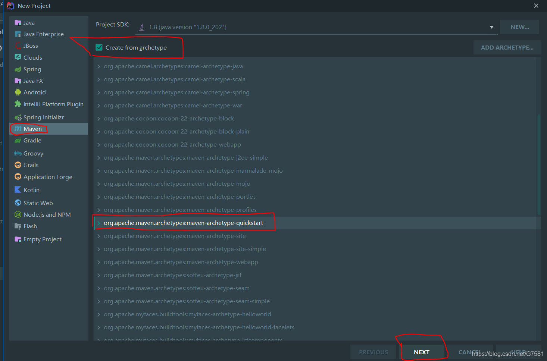Expand camel-archetype-scala chevron
Viewport: 547px width, 361px height.
point(99,79)
